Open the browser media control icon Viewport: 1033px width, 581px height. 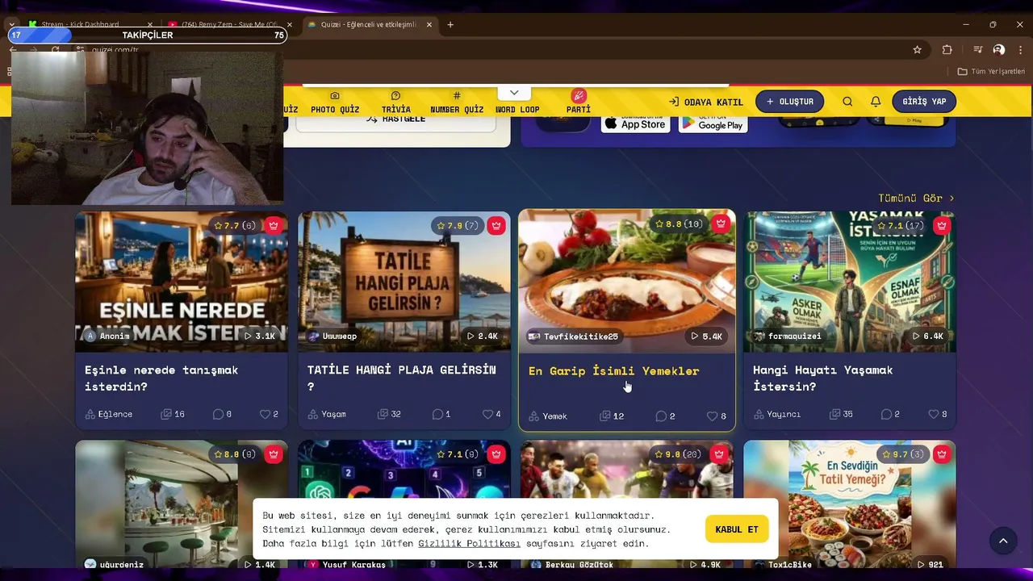(x=977, y=49)
